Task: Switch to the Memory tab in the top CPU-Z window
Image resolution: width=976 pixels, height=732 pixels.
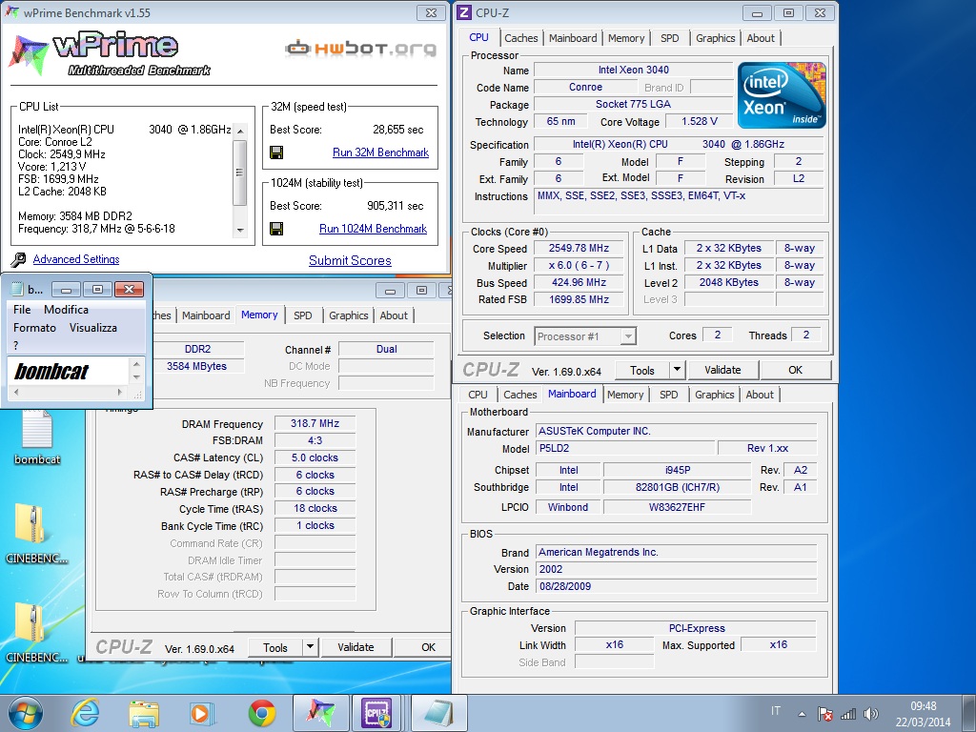Action: tap(626, 38)
